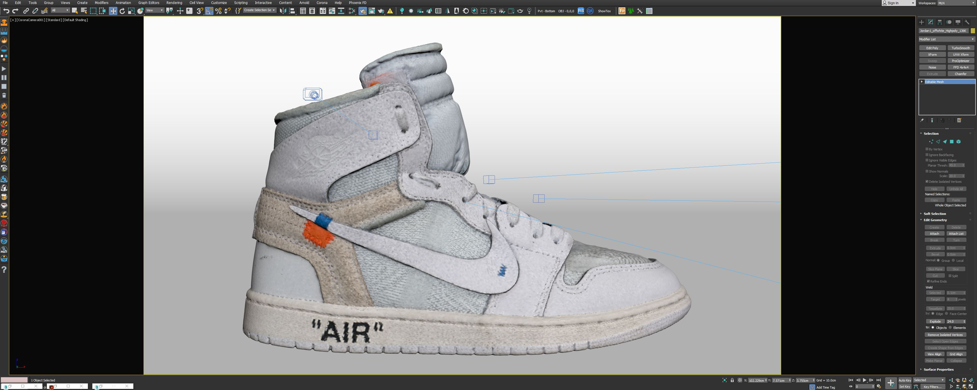Click the Attach List button
This screenshot has width=977, height=390.
pos(956,234)
